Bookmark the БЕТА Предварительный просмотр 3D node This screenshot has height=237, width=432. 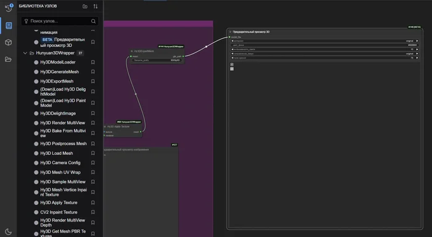(93, 42)
